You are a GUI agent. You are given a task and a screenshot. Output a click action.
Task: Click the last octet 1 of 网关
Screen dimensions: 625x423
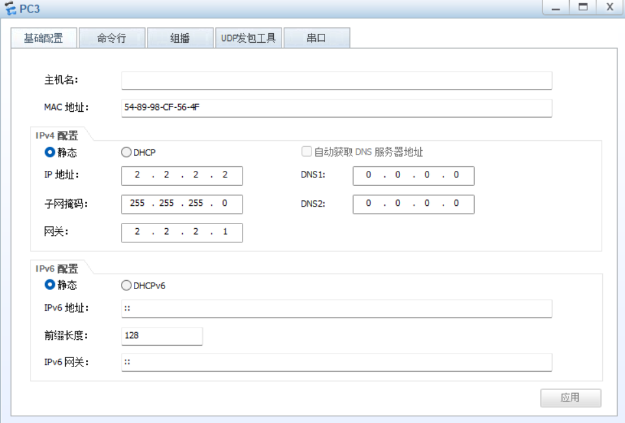point(225,231)
